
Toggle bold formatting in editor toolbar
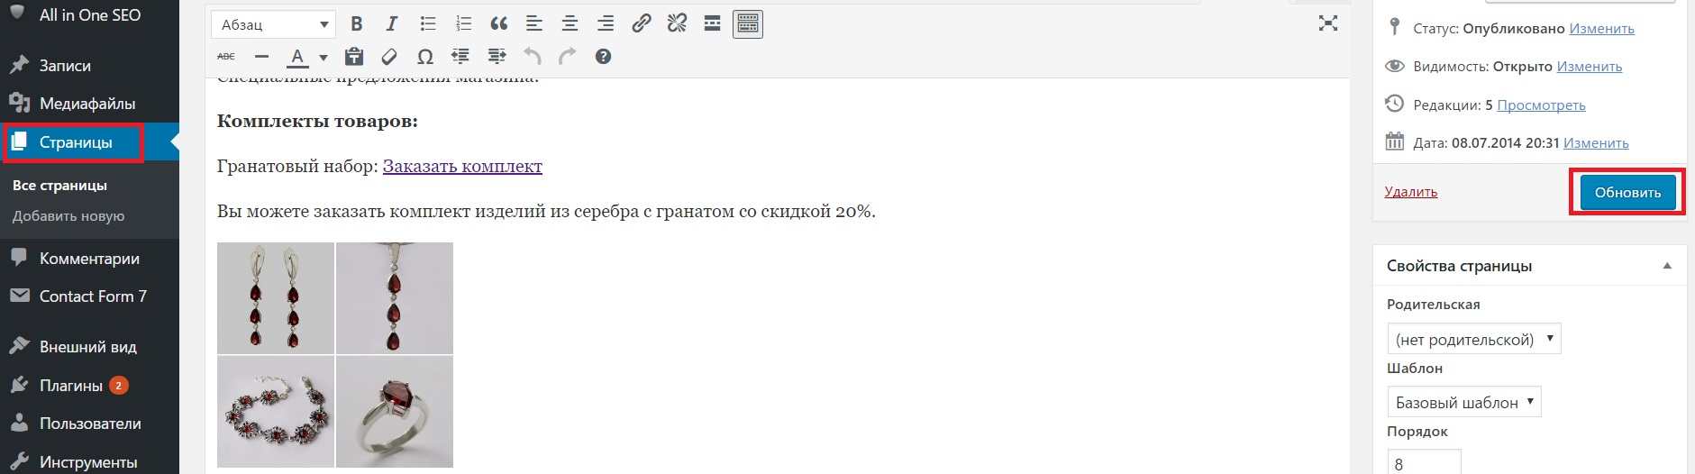point(357,24)
